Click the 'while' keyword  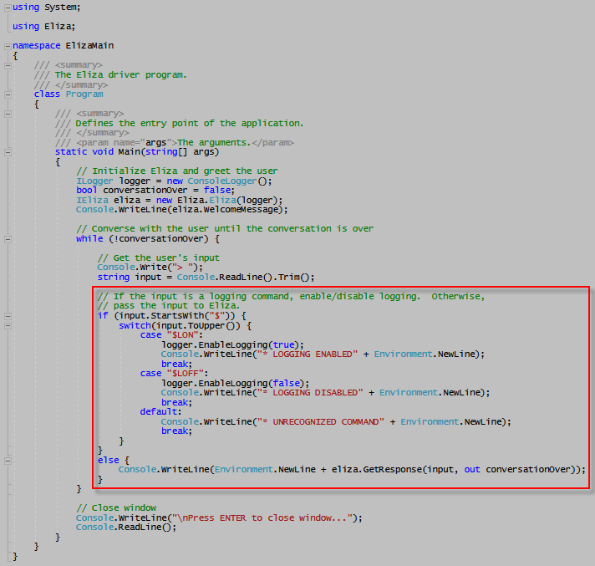[x=89, y=239]
